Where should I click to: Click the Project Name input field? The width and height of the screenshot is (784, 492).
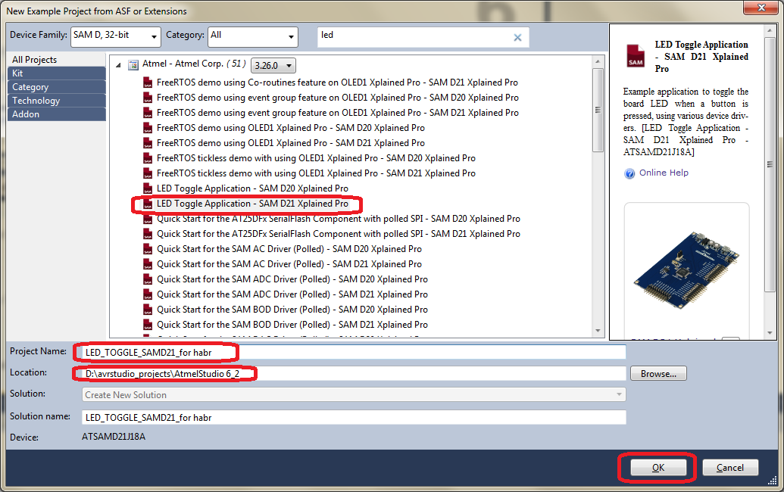354,352
